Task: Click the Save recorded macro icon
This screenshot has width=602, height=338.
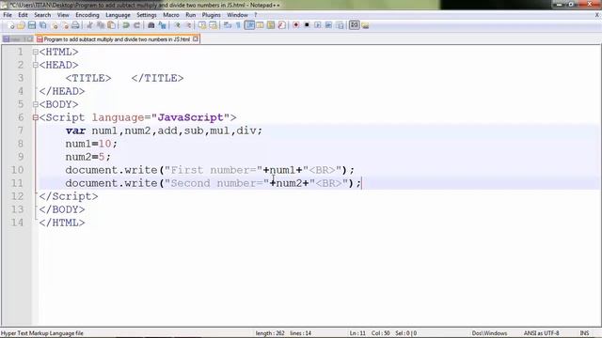Action: [340, 25]
